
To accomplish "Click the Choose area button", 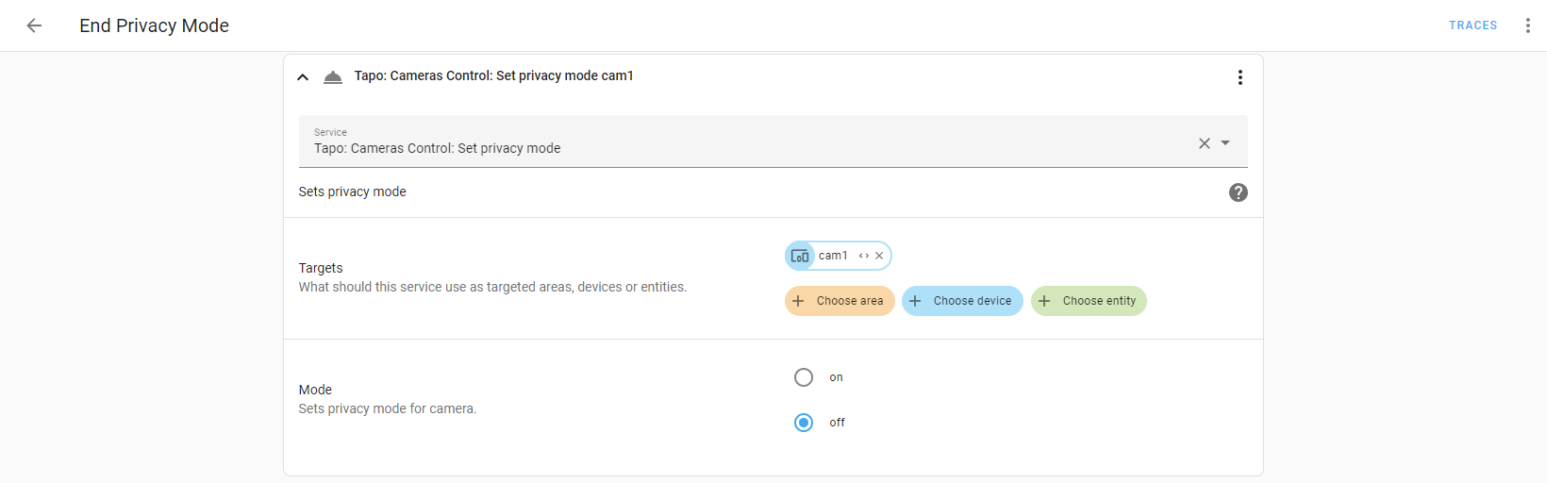I will click(840, 301).
